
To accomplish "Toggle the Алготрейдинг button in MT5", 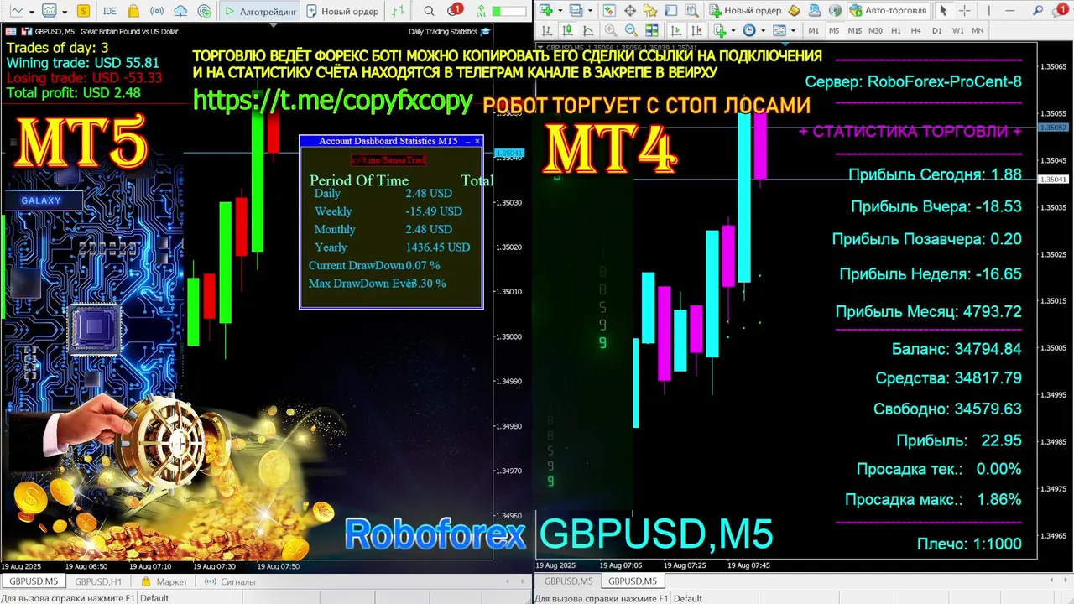I will click(260, 11).
